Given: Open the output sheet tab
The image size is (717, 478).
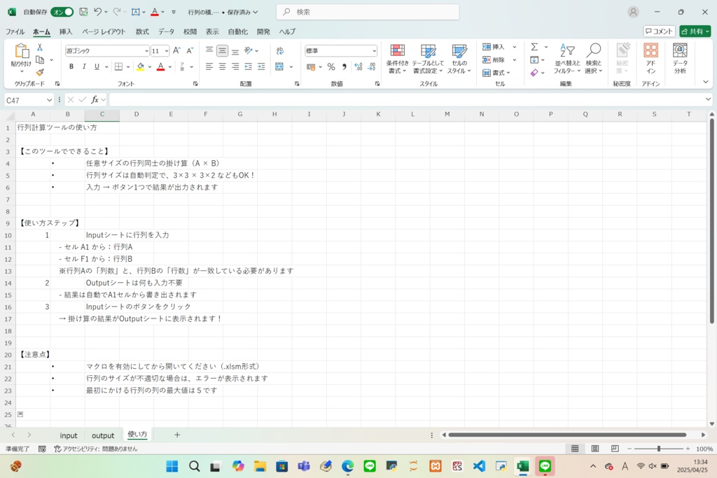Looking at the screenshot, I should pos(102,435).
